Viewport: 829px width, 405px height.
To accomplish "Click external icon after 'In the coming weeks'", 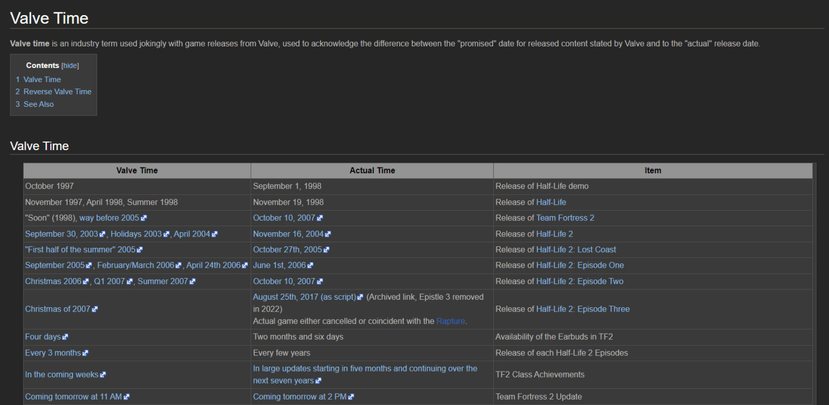I will tap(103, 375).
